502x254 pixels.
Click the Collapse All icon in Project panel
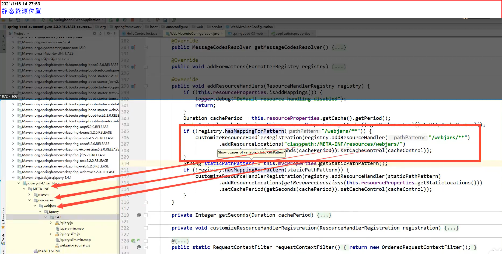click(100, 34)
